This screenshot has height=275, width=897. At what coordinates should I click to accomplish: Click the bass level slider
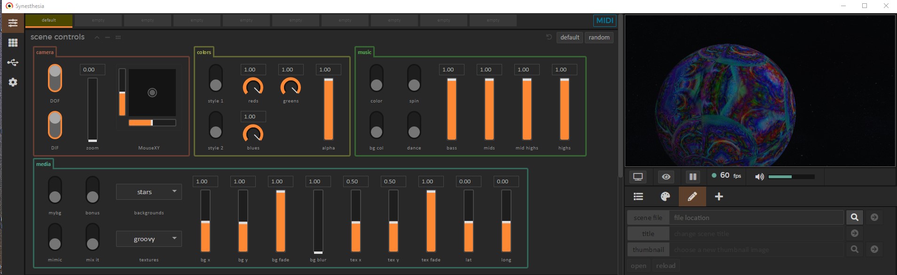tap(452, 109)
